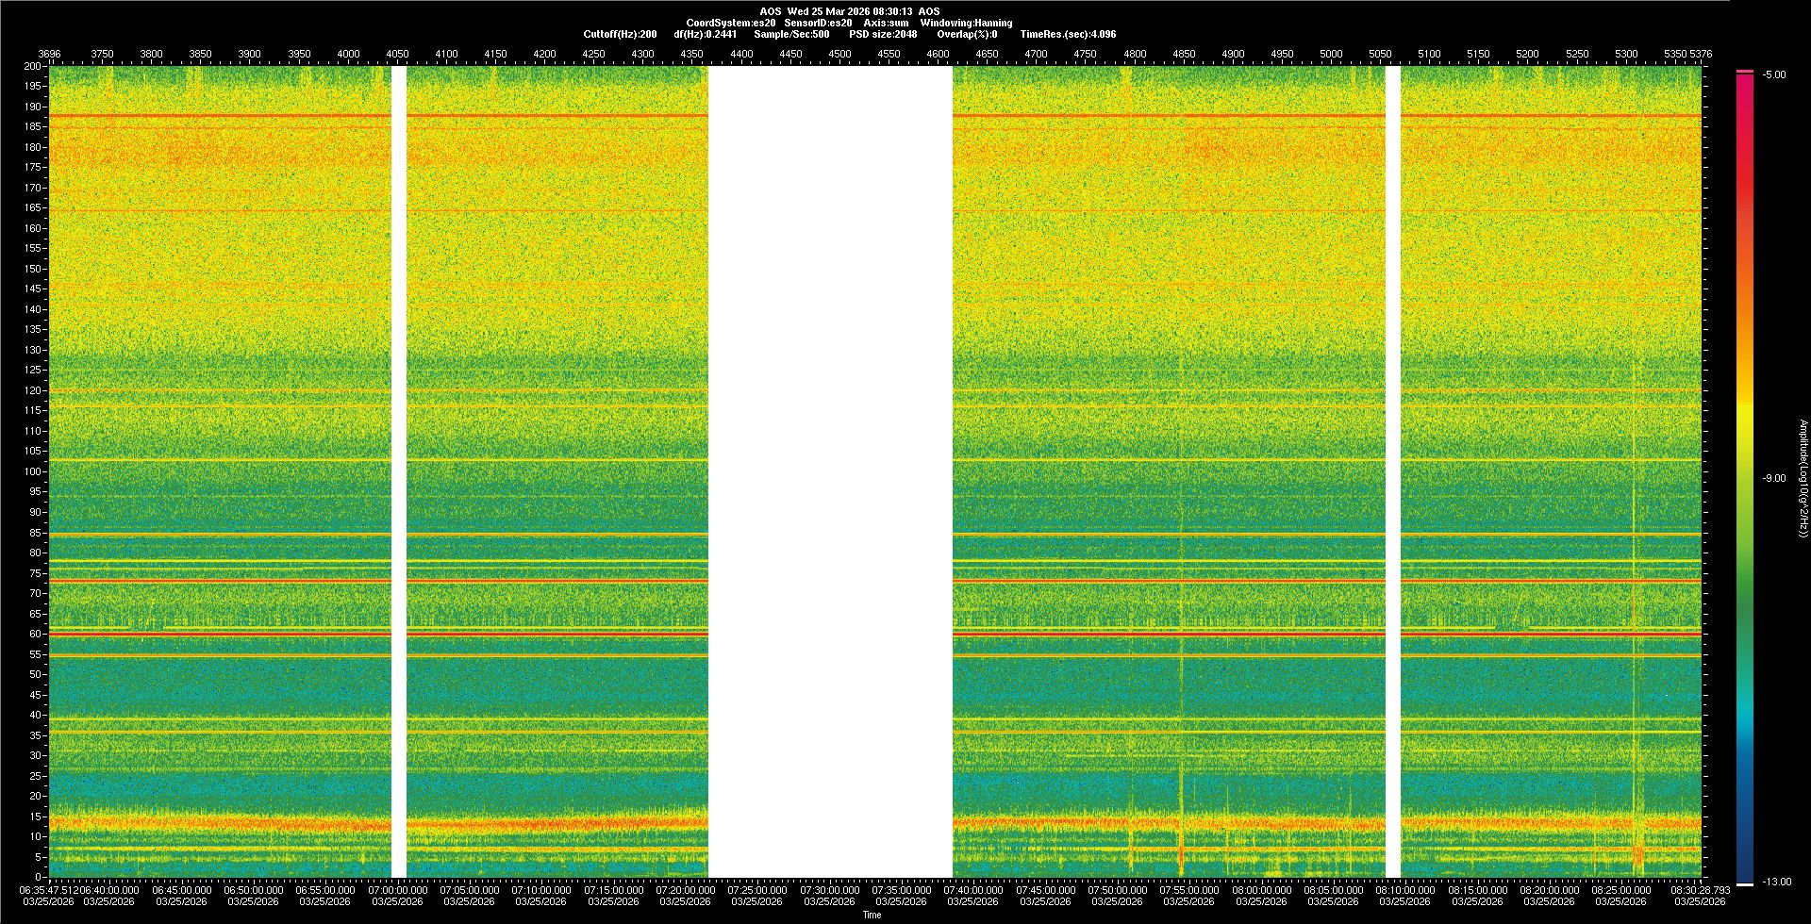Click the PSD size:2048 header text
The width and height of the screenshot is (1811, 924).
click(x=883, y=34)
